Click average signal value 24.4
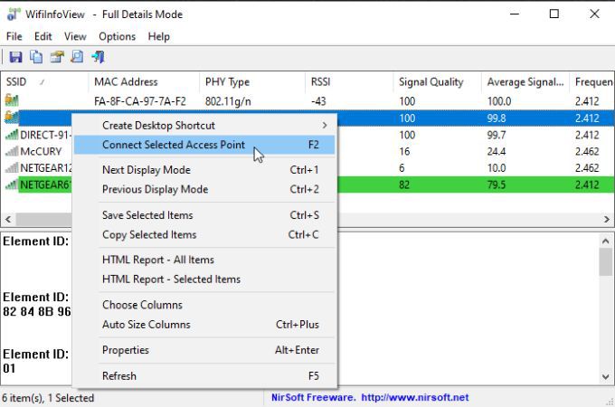Screen dimensions: 615x407 [x=497, y=151]
